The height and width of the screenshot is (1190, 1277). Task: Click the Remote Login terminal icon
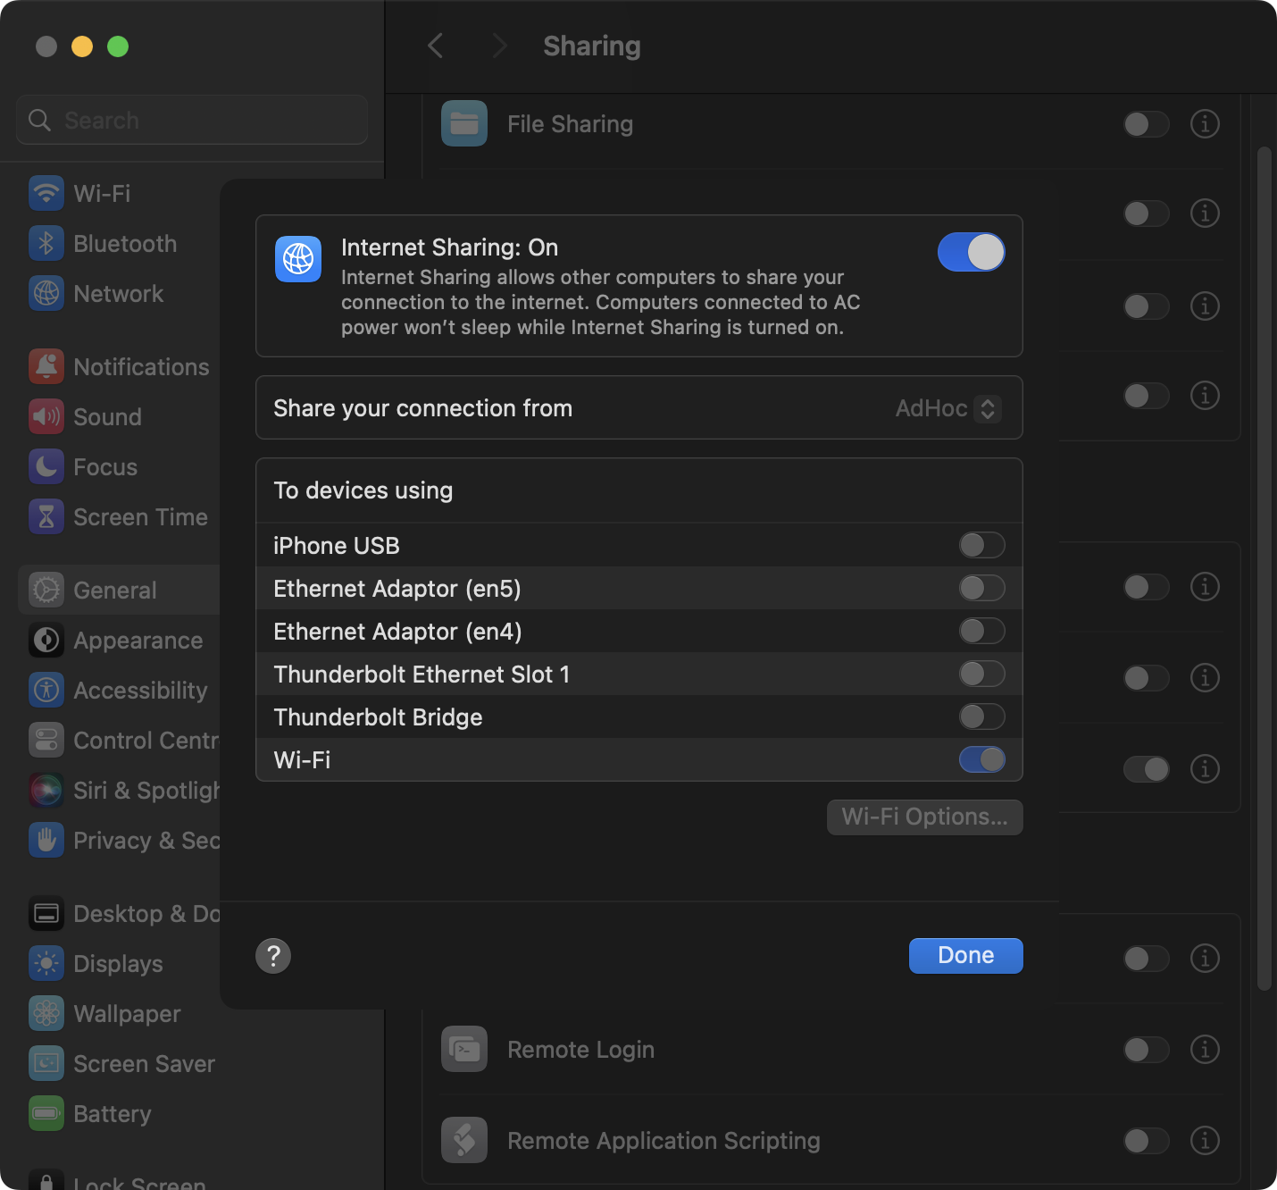tap(464, 1049)
